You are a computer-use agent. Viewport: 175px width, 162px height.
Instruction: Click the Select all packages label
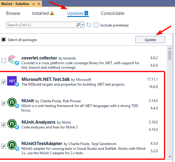pos(22,40)
